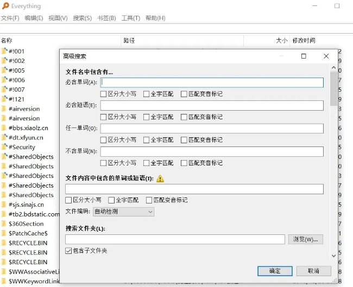Enable 区分大小写 under 必含单词
The width and height of the screenshot is (353, 287).
point(104,94)
